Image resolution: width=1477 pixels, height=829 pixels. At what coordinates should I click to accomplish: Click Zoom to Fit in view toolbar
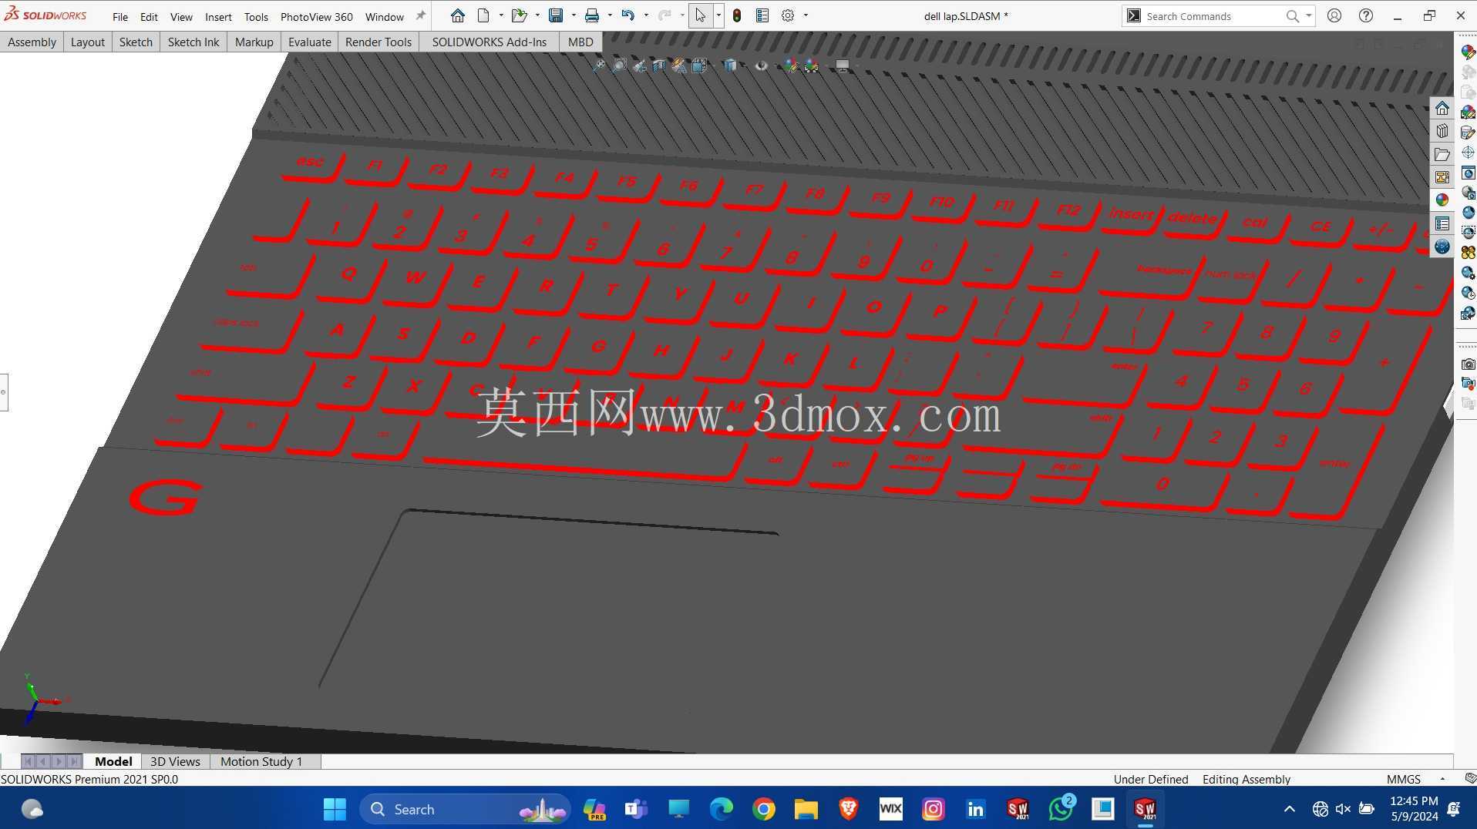[x=599, y=66]
